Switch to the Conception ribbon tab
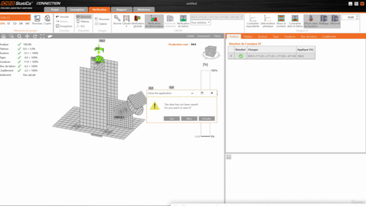The image size is (366, 206). tap(77, 10)
